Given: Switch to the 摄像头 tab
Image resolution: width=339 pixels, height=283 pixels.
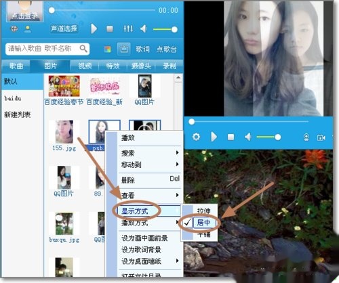Looking at the screenshot, I should [x=141, y=66].
